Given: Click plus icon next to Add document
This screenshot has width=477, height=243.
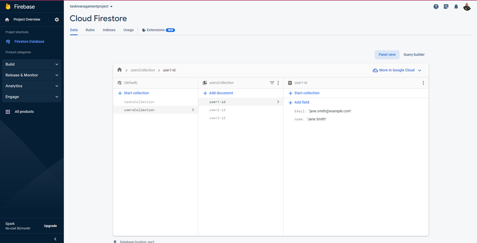Looking at the screenshot, I should click(x=205, y=93).
